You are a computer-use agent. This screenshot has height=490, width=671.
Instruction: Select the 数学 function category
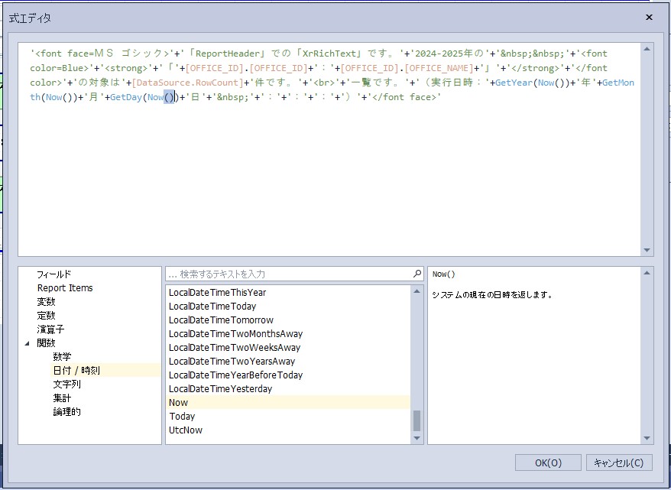coord(62,356)
